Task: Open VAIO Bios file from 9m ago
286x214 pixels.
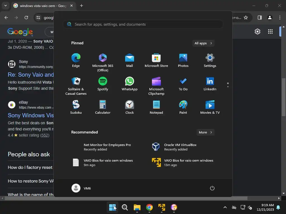Action: pyautogui.click(x=103, y=162)
